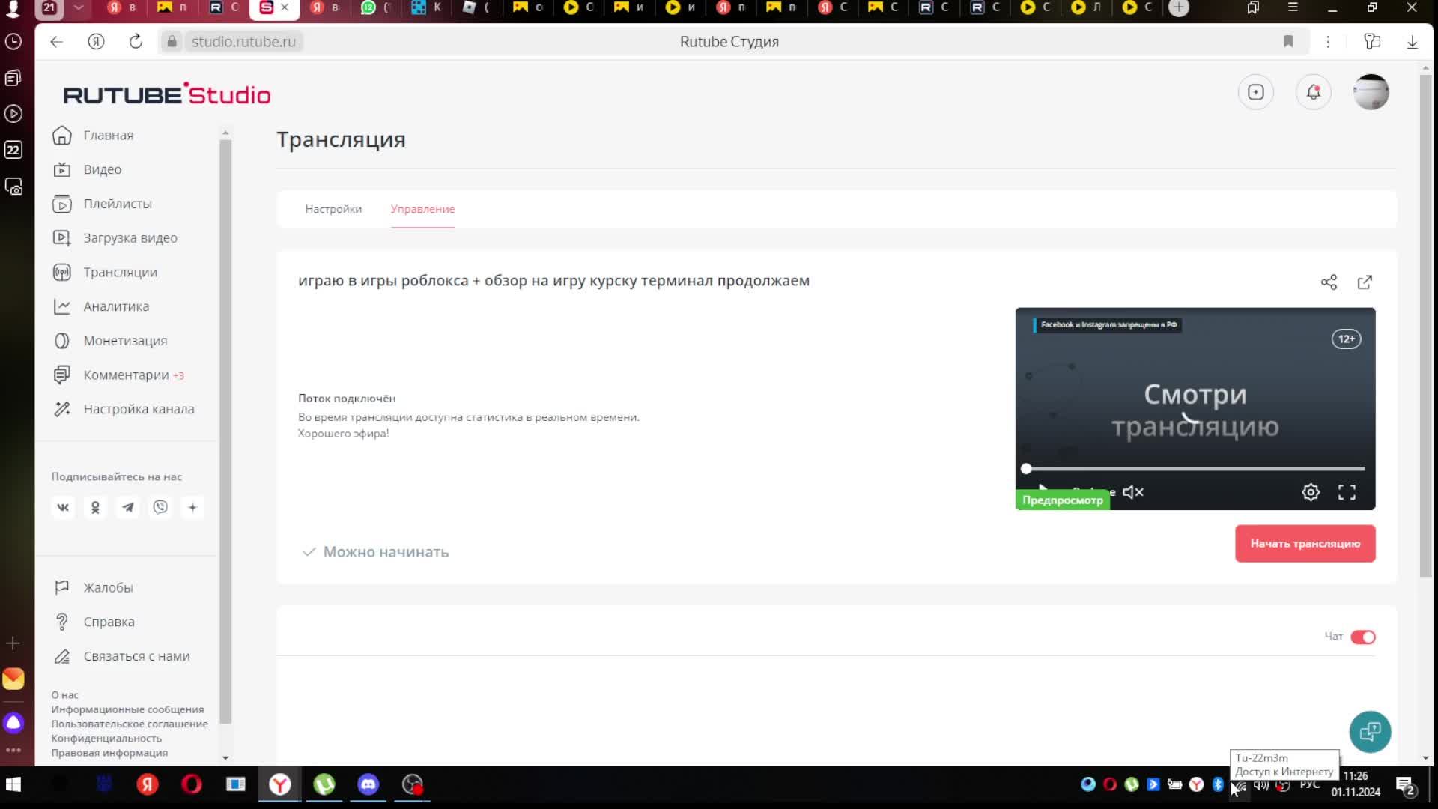Click the VK social icon
The height and width of the screenshot is (809, 1438).
(63, 508)
